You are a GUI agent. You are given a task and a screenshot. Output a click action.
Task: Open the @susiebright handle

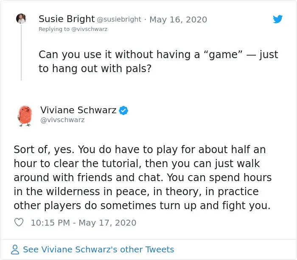(119, 20)
